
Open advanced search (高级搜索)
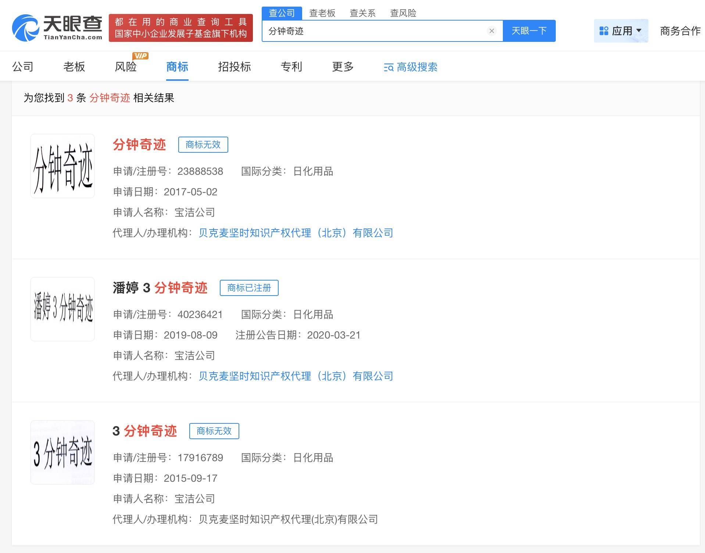pos(411,67)
